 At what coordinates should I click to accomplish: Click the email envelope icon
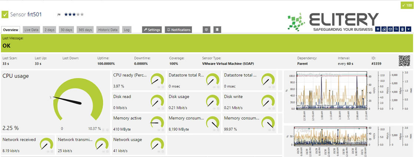[390, 29]
